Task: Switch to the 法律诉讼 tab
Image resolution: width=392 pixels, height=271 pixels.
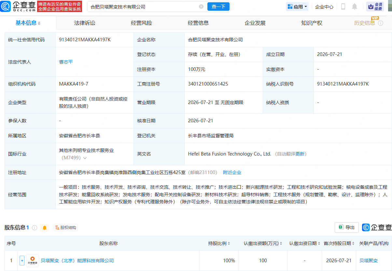Action: tap(85, 23)
